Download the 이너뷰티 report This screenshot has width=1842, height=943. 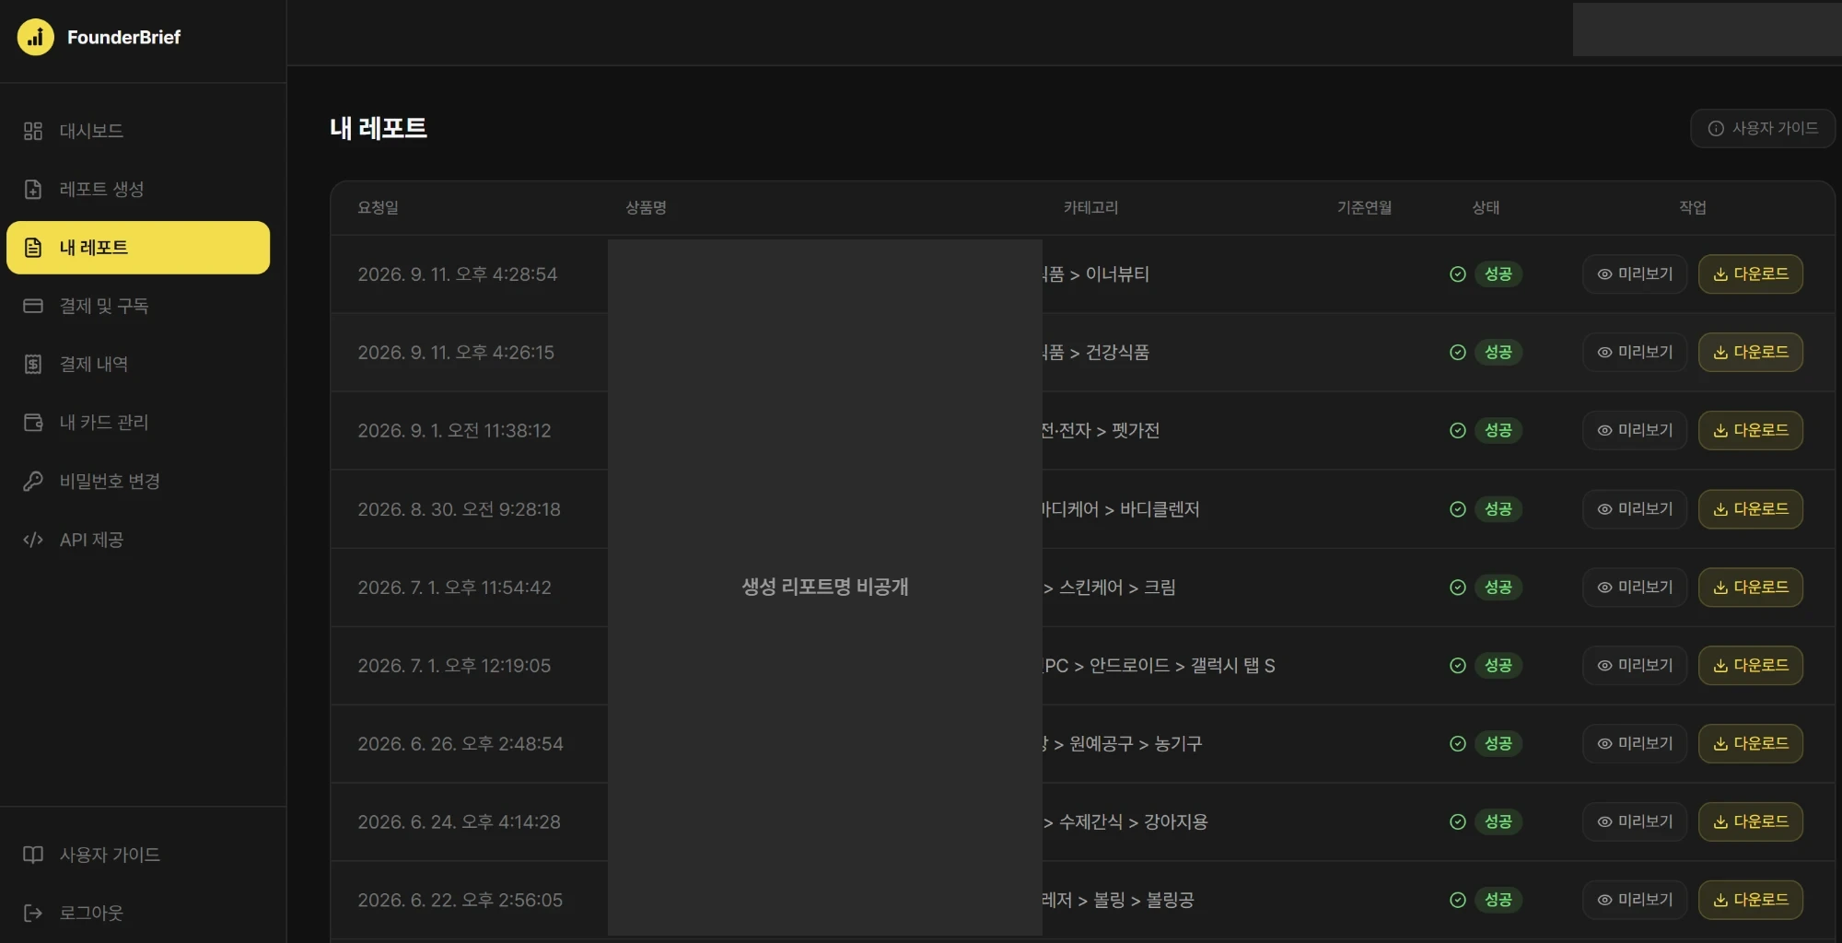pyautogui.click(x=1751, y=274)
